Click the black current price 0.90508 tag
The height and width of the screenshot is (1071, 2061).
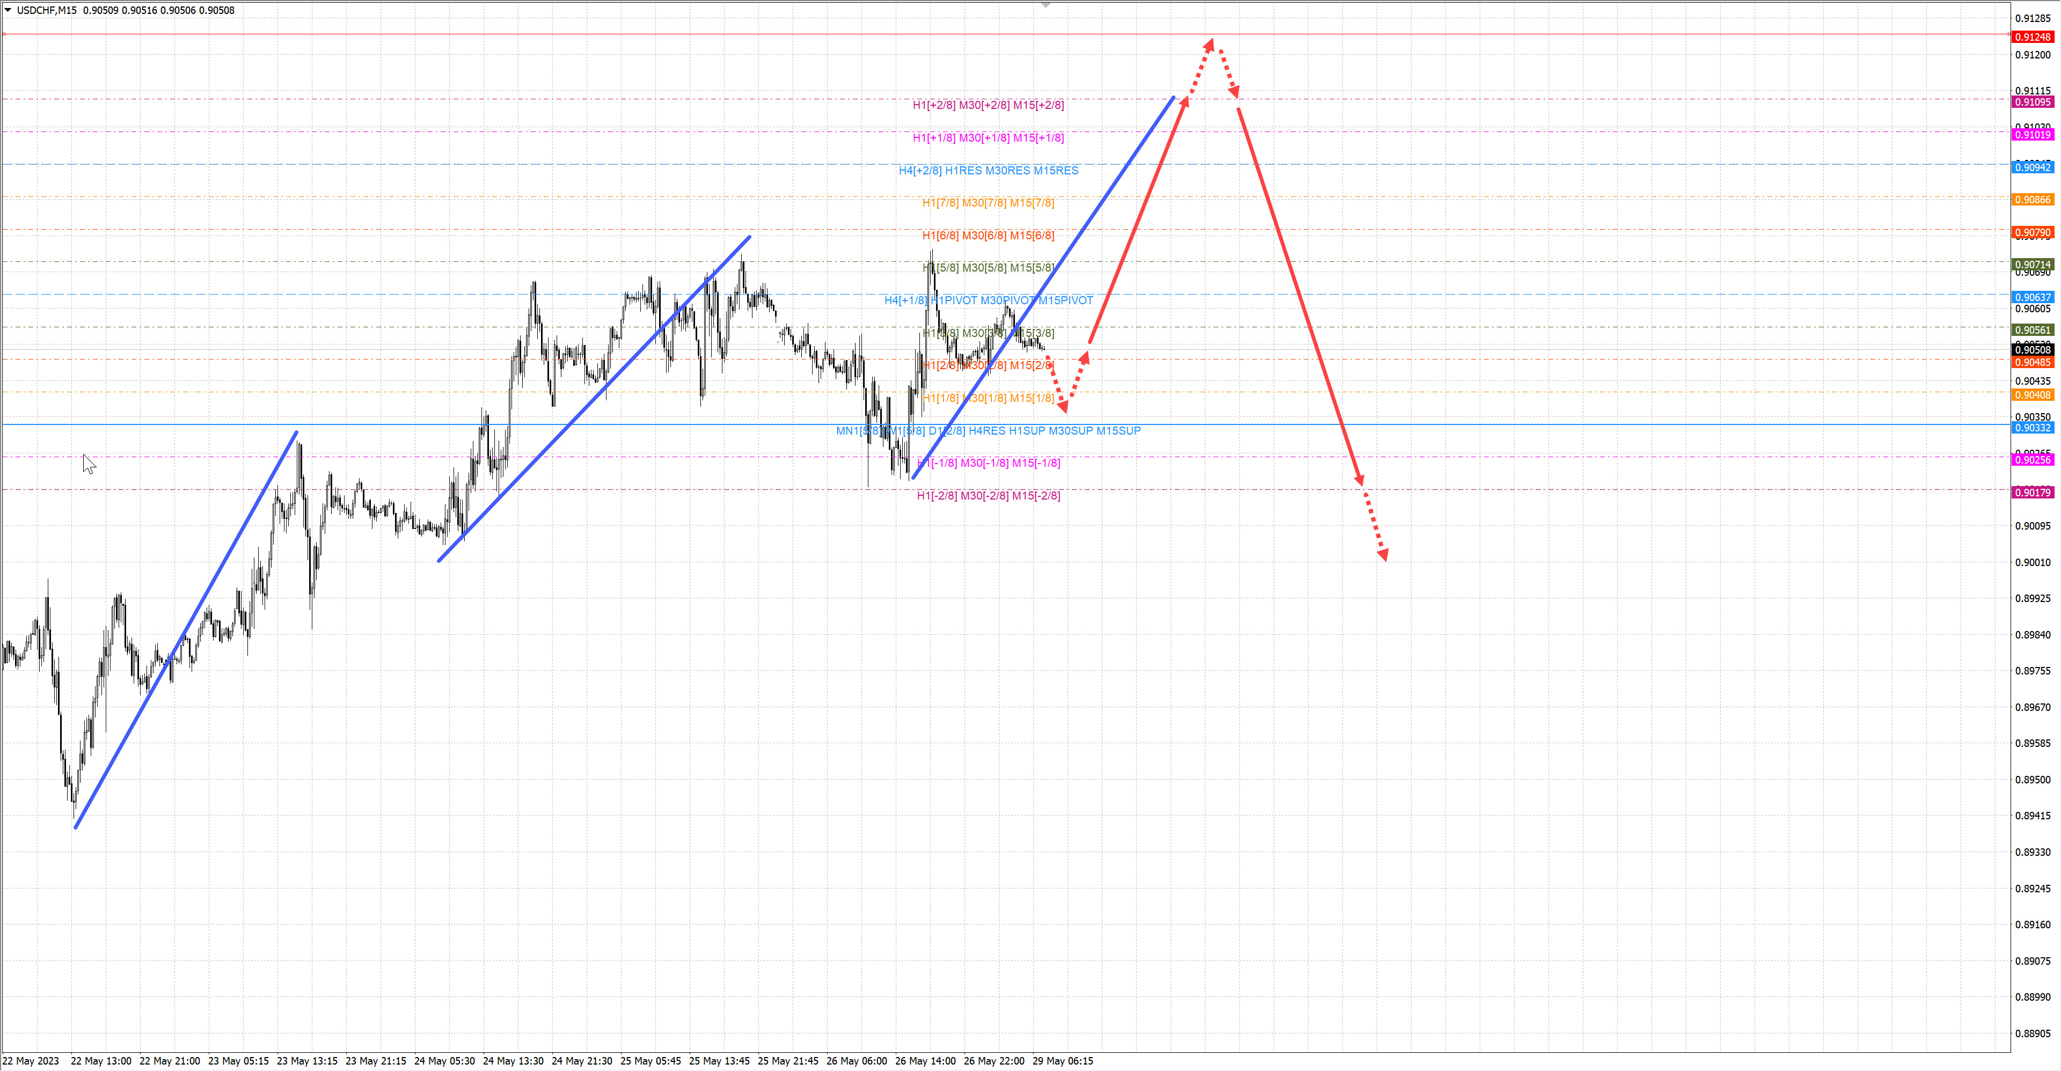pyautogui.click(x=2032, y=349)
